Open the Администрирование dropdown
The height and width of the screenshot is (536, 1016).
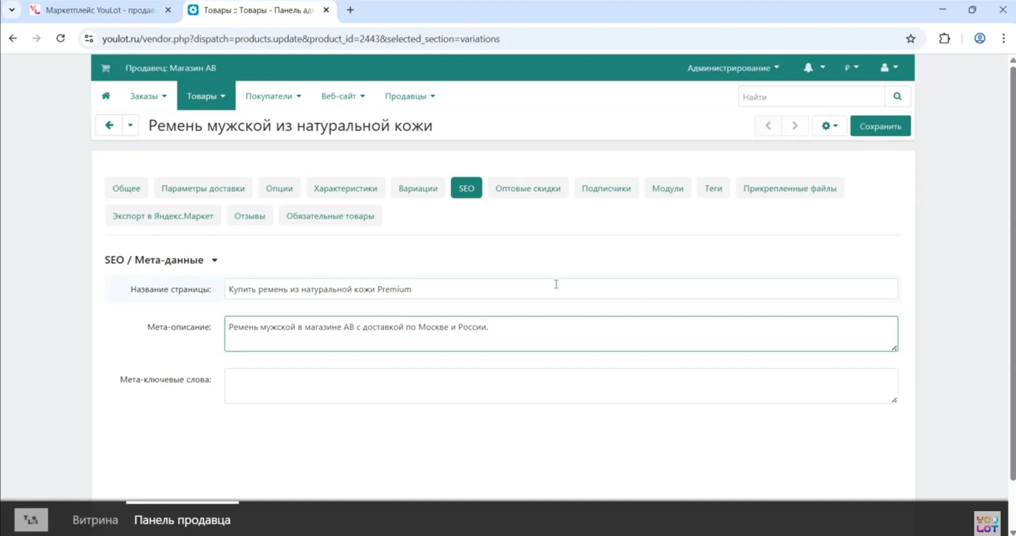tap(732, 68)
